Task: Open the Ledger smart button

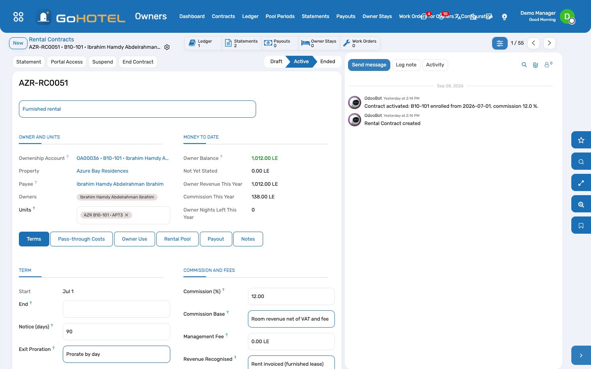Action: [x=203, y=43]
